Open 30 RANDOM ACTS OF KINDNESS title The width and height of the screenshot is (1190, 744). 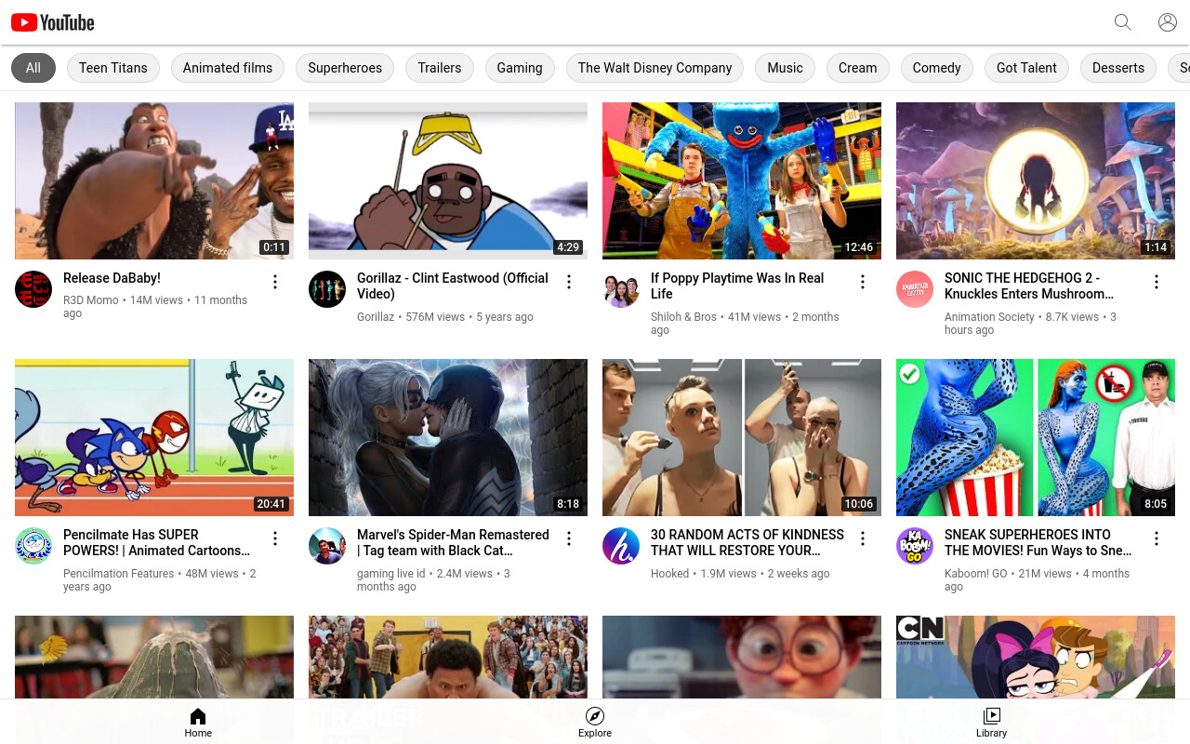tap(747, 542)
